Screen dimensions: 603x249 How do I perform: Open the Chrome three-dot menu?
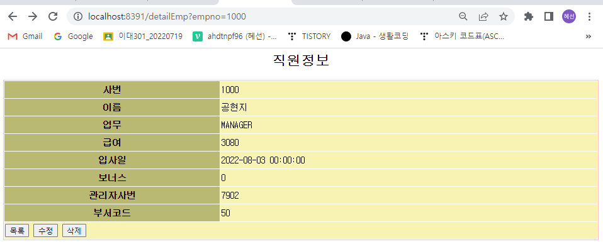(590, 16)
